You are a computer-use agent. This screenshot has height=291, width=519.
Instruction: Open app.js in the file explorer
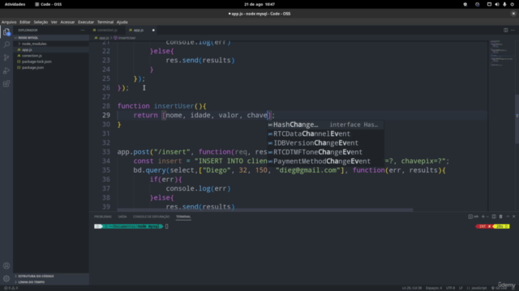pyautogui.click(x=51, y=49)
